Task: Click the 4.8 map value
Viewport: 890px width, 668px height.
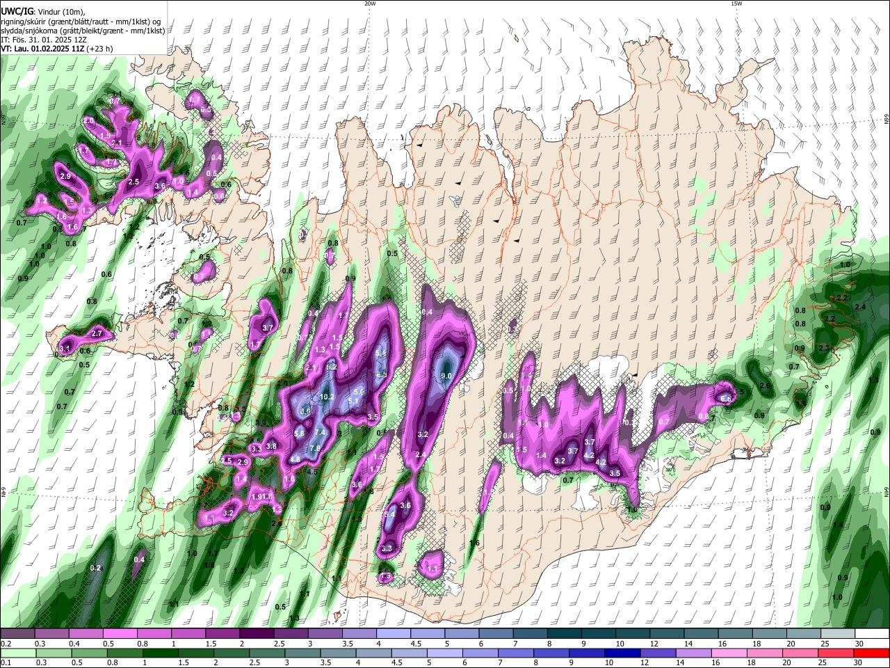Action: [x=295, y=459]
